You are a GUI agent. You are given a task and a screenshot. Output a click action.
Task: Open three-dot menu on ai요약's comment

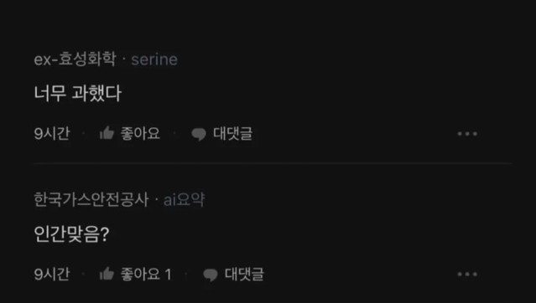[467, 274]
